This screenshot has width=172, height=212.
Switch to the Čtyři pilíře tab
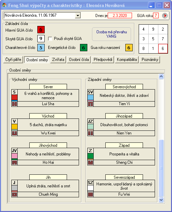[x=13, y=60]
